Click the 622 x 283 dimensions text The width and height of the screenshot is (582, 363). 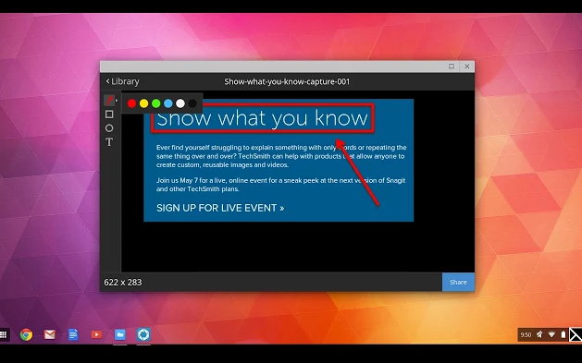(x=123, y=283)
